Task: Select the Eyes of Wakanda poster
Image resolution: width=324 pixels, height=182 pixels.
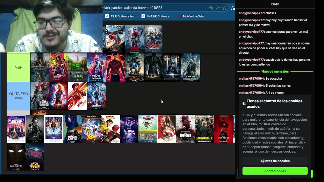Action: pos(16,157)
